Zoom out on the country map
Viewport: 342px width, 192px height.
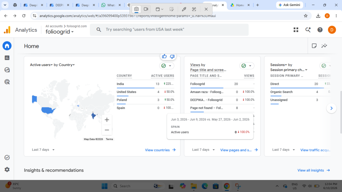(107, 130)
